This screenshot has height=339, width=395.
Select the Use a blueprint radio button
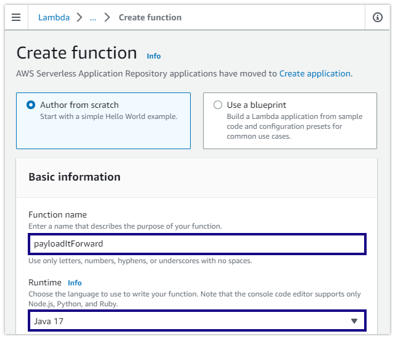pyautogui.click(x=217, y=105)
